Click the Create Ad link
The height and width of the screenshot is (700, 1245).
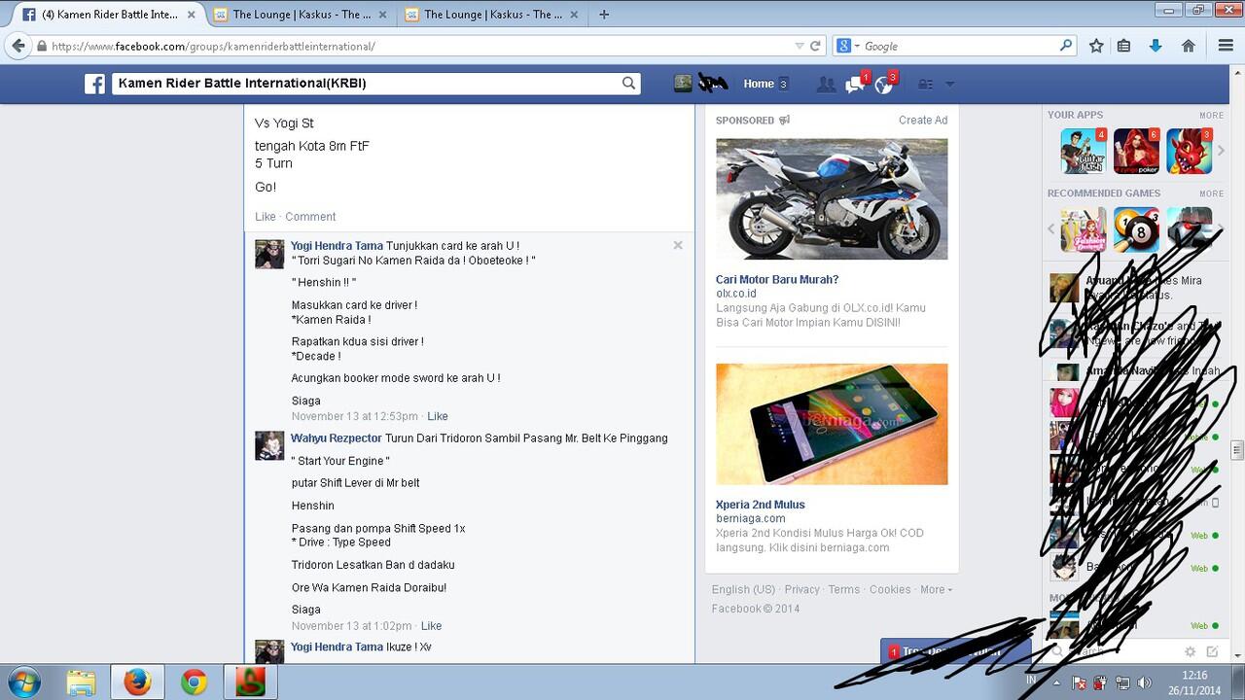923,121
